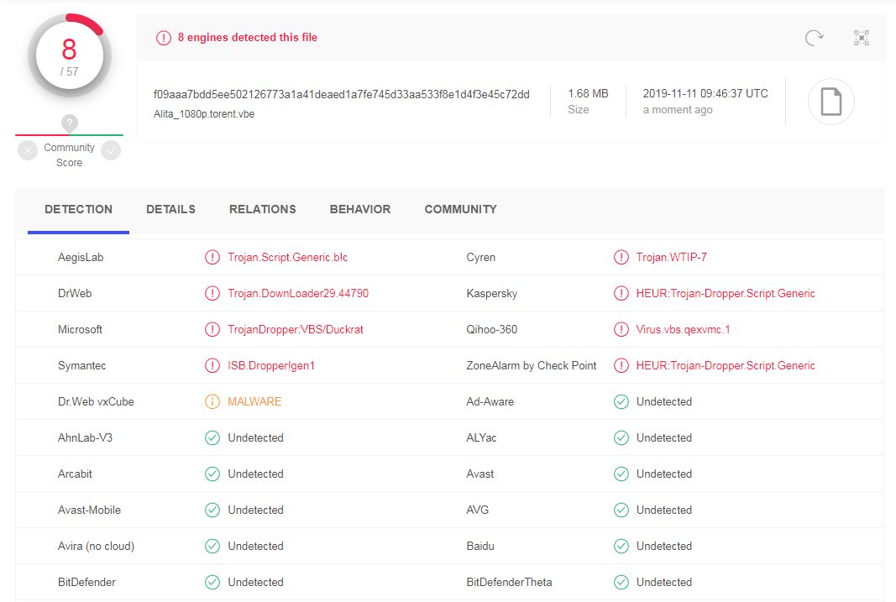896x602 pixels.
Task: Click the community score question mark icon
Action: [70, 123]
